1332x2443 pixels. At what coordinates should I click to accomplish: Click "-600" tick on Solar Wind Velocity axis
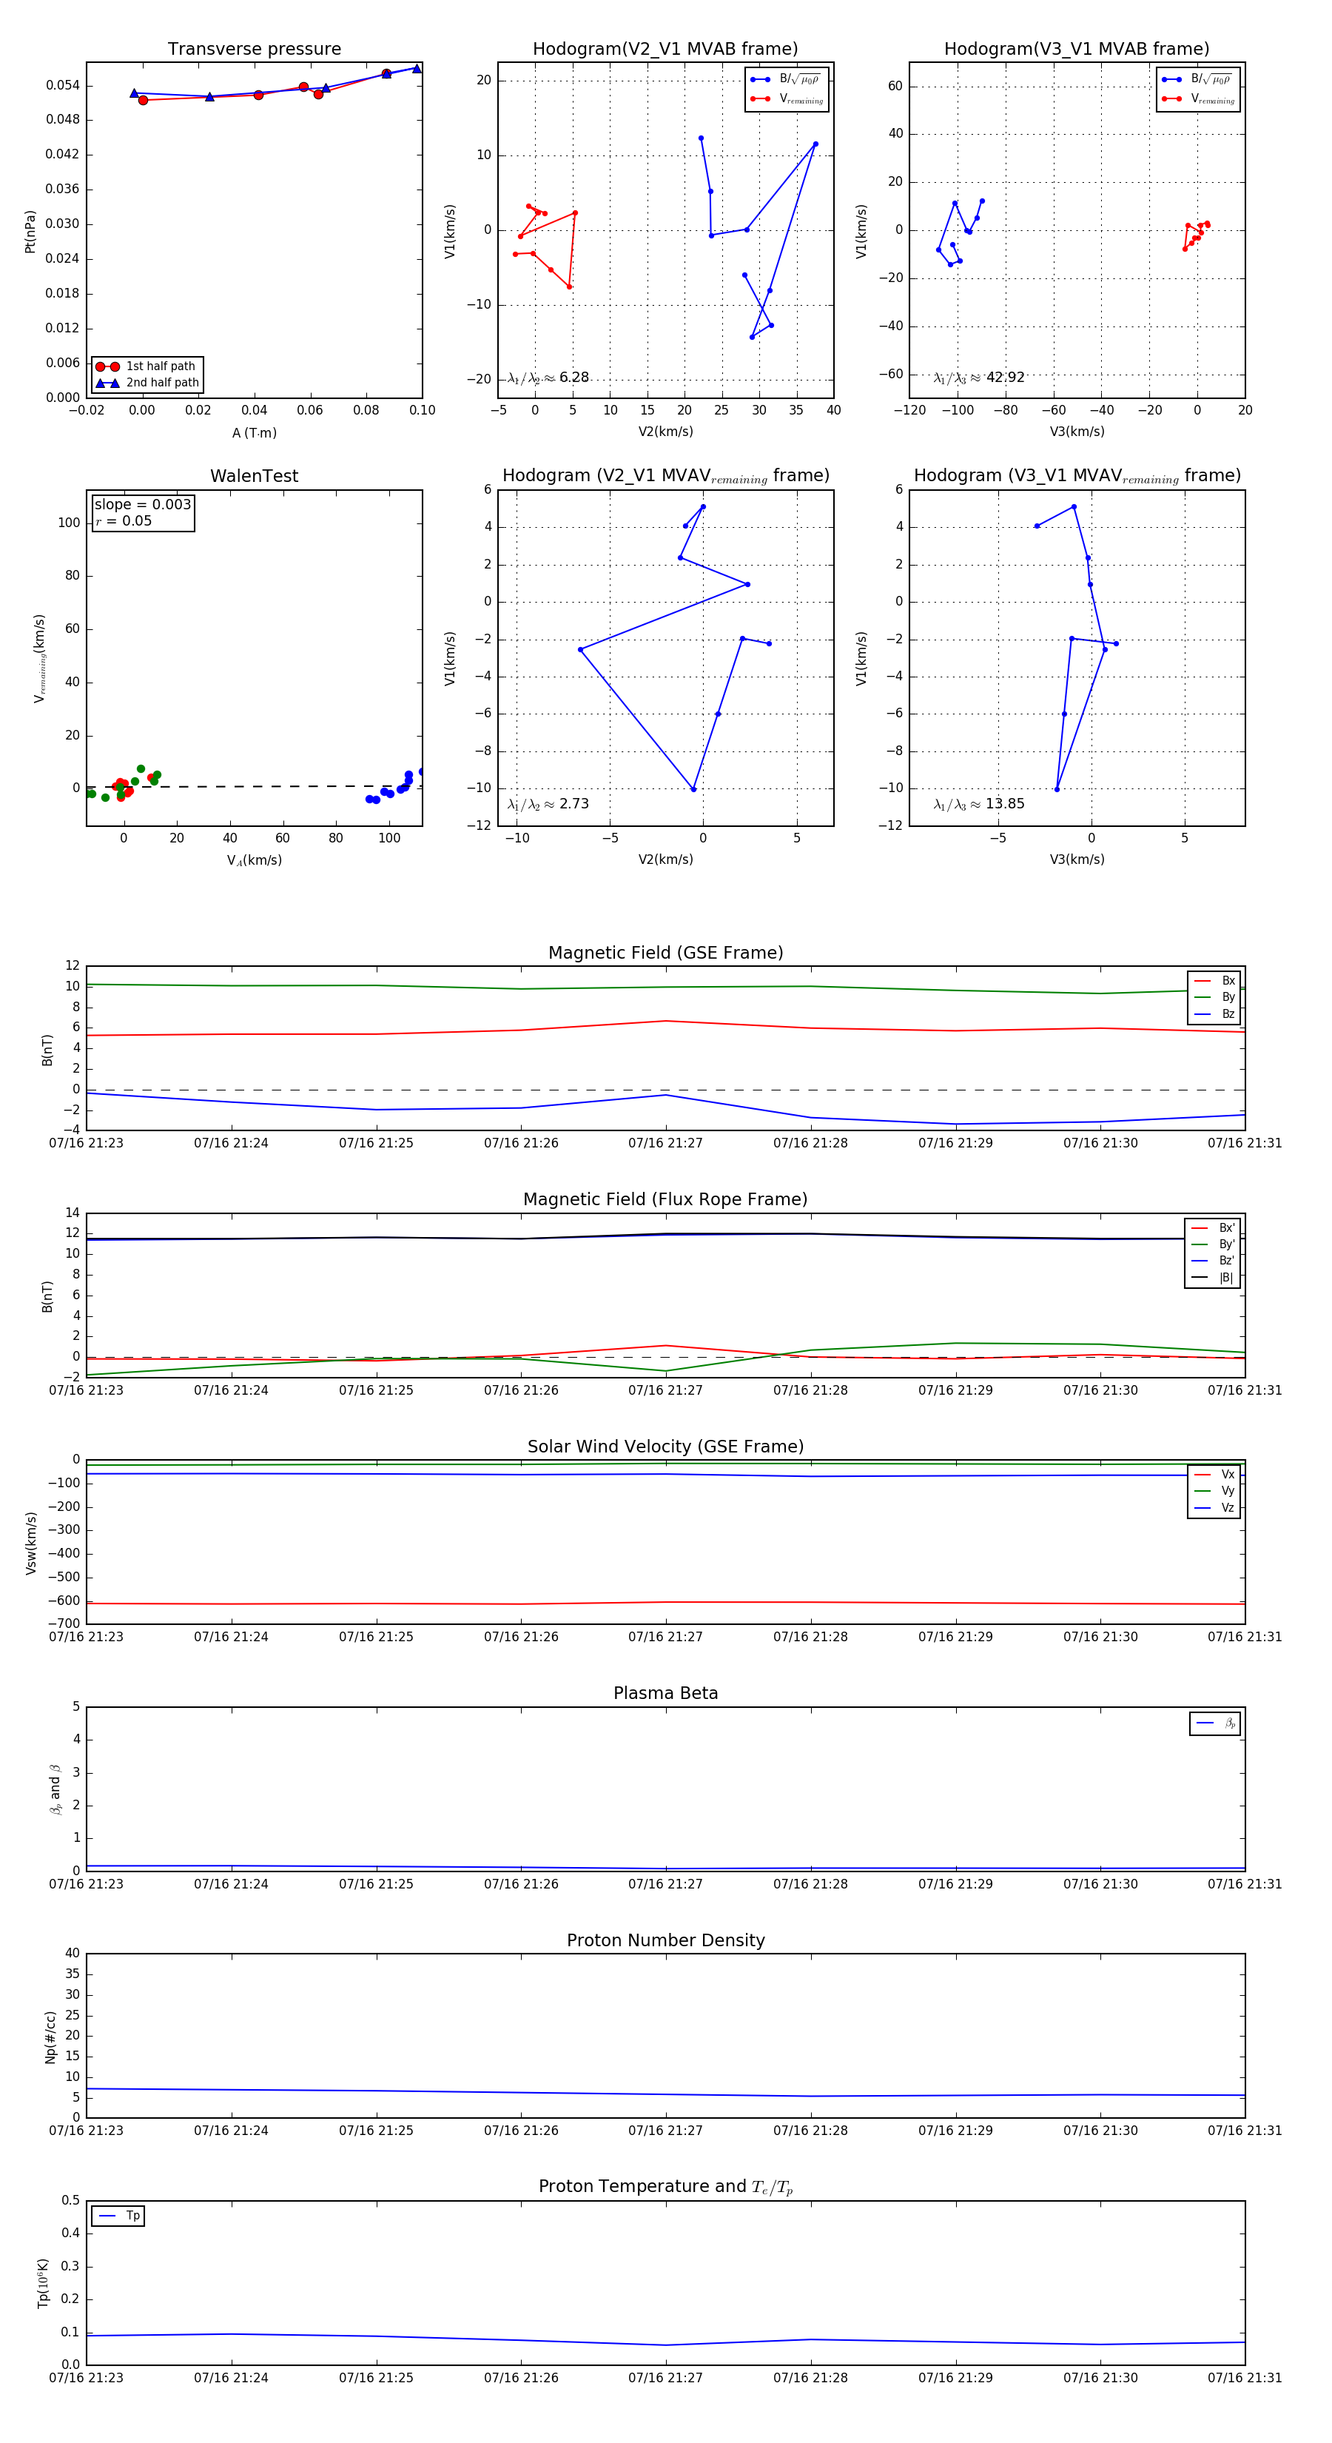[x=63, y=1601]
